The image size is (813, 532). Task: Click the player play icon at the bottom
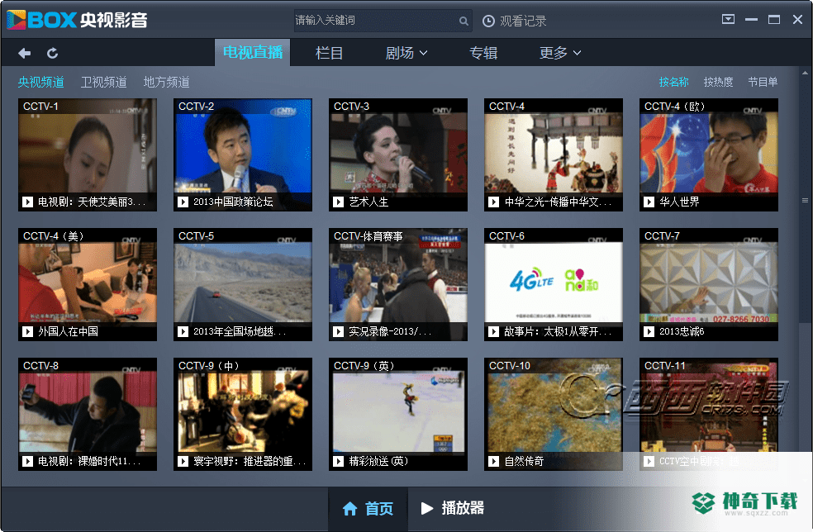[x=426, y=508]
